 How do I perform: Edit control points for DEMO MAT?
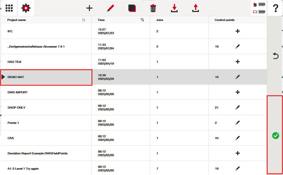click(238, 77)
